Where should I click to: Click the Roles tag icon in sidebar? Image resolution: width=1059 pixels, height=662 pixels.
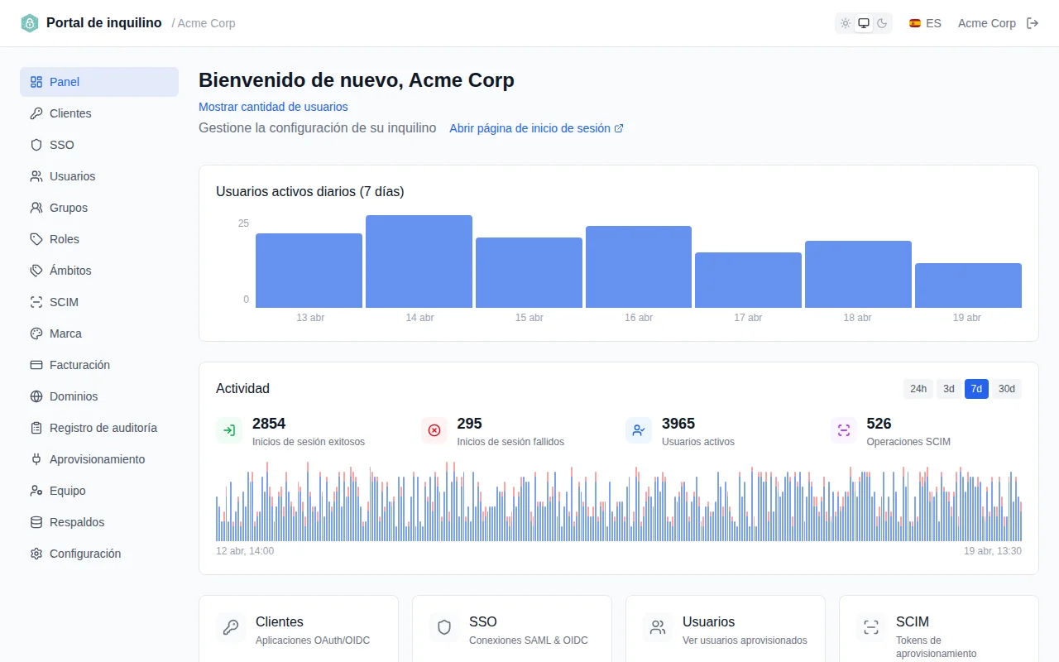point(36,239)
